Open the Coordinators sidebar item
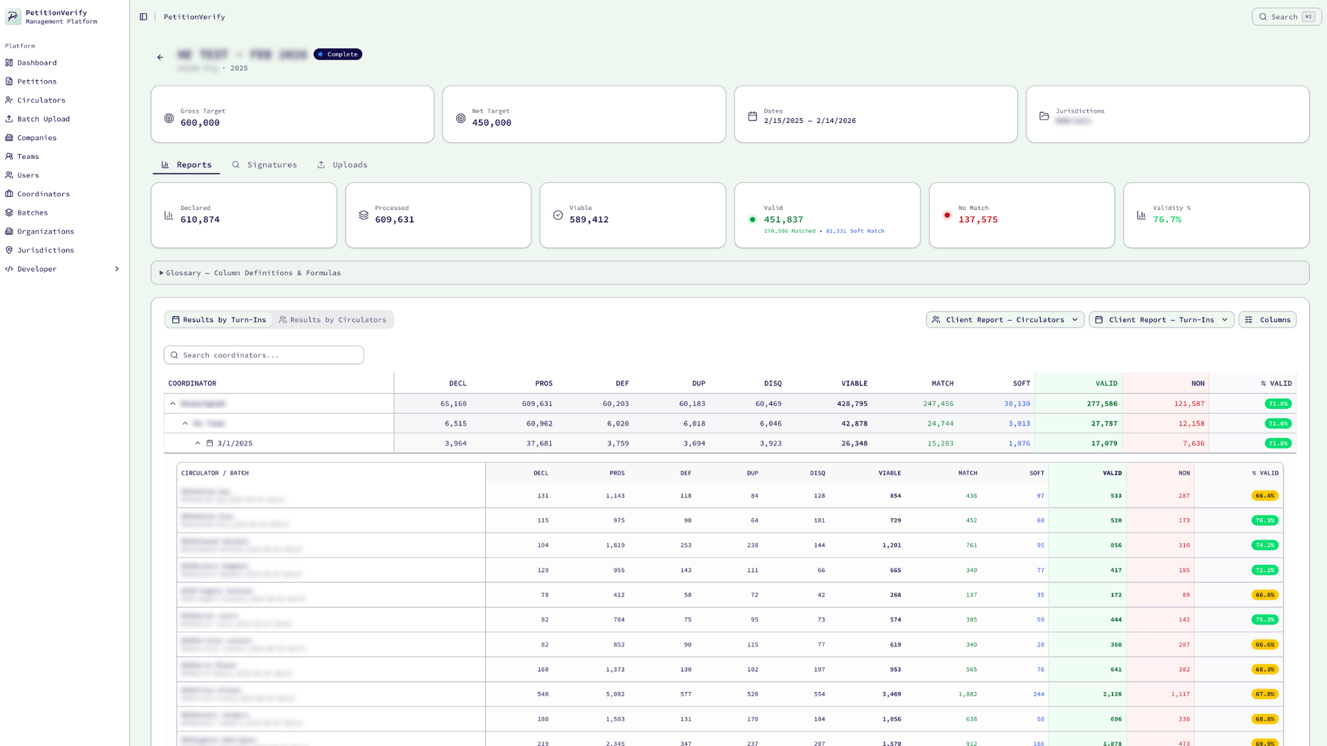This screenshot has width=1327, height=746. coord(43,194)
